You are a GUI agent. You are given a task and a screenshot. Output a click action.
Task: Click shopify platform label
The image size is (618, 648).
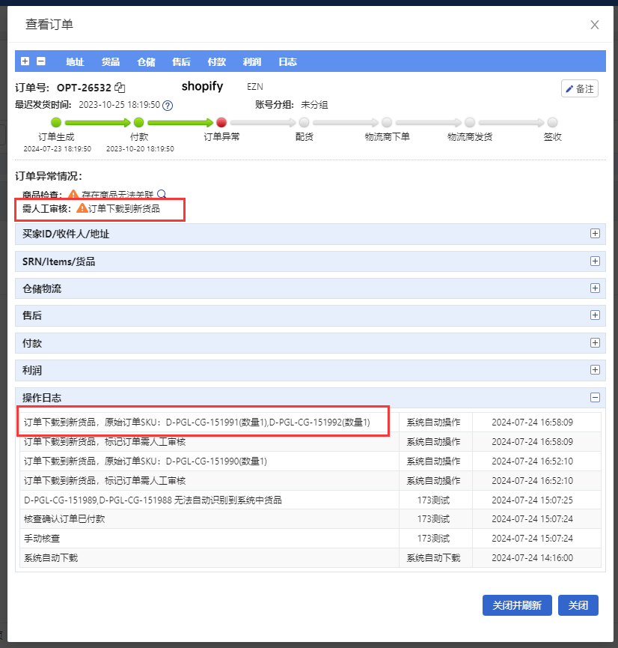pyautogui.click(x=202, y=86)
